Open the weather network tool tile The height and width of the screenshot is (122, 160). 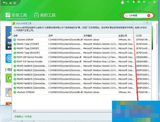9,38
